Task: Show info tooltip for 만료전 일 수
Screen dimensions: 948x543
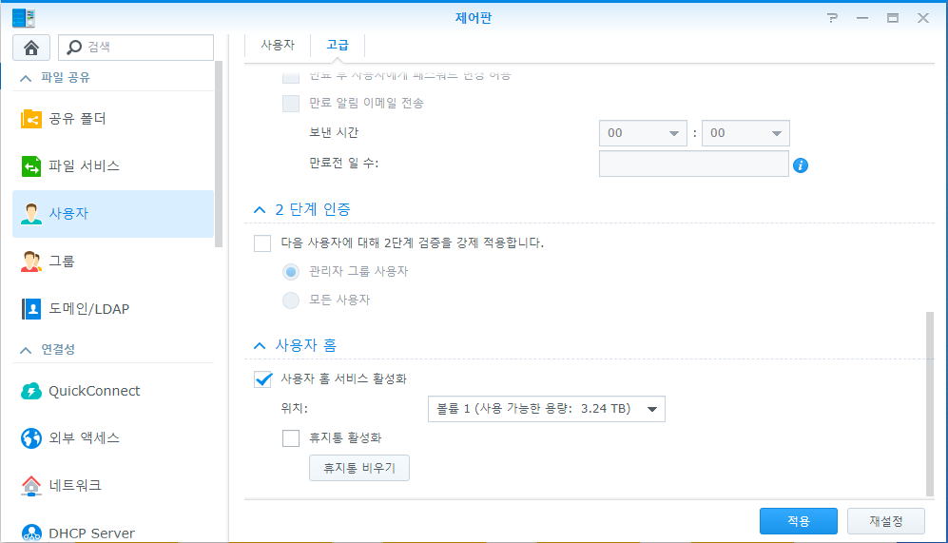Action: tap(801, 165)
